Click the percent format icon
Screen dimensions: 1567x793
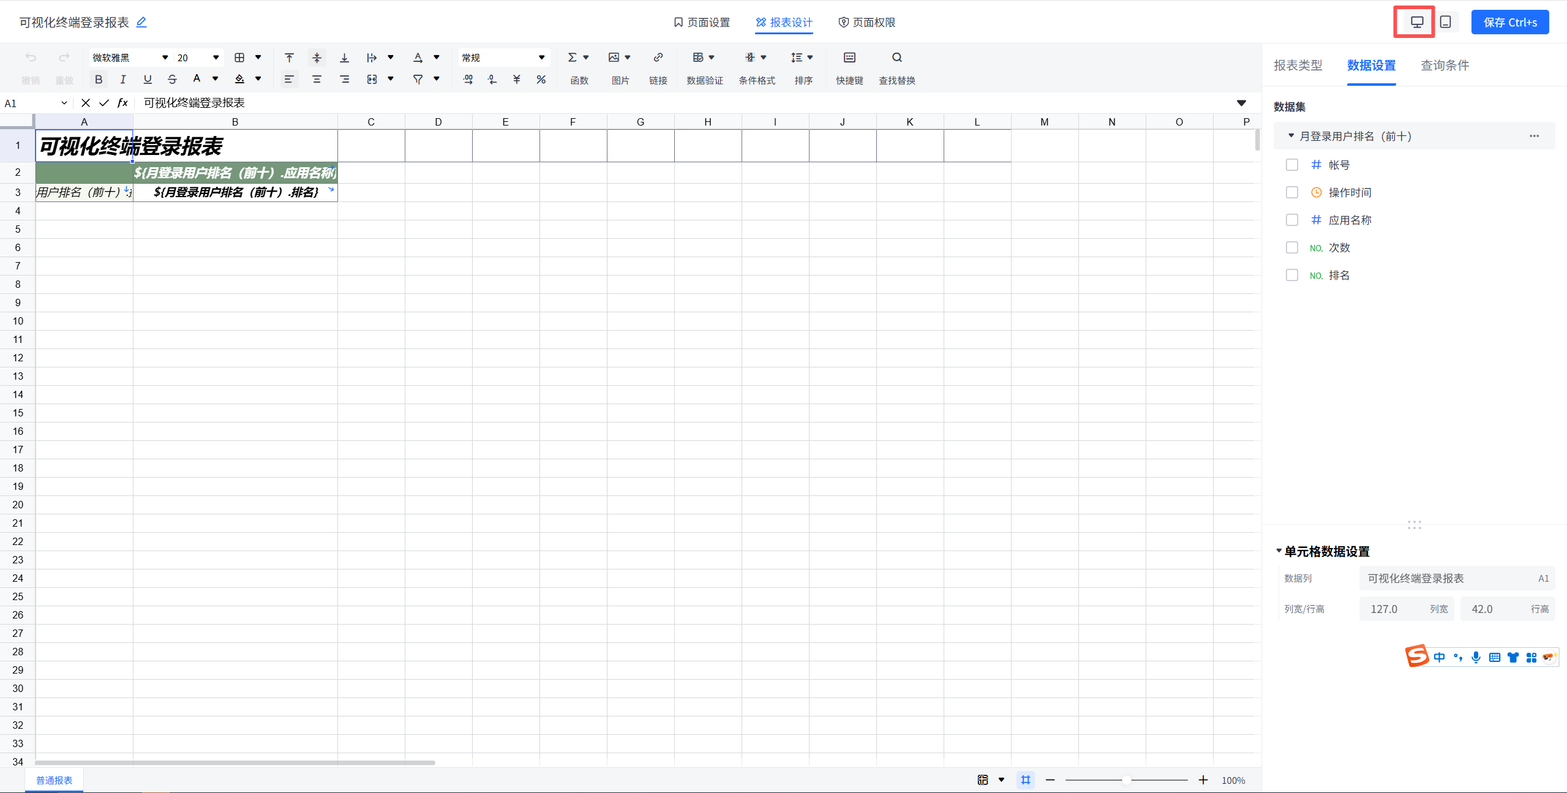pos(541,80)
